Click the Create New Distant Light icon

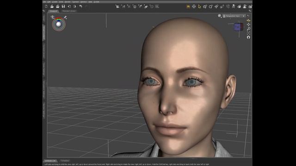pos(123,6)
